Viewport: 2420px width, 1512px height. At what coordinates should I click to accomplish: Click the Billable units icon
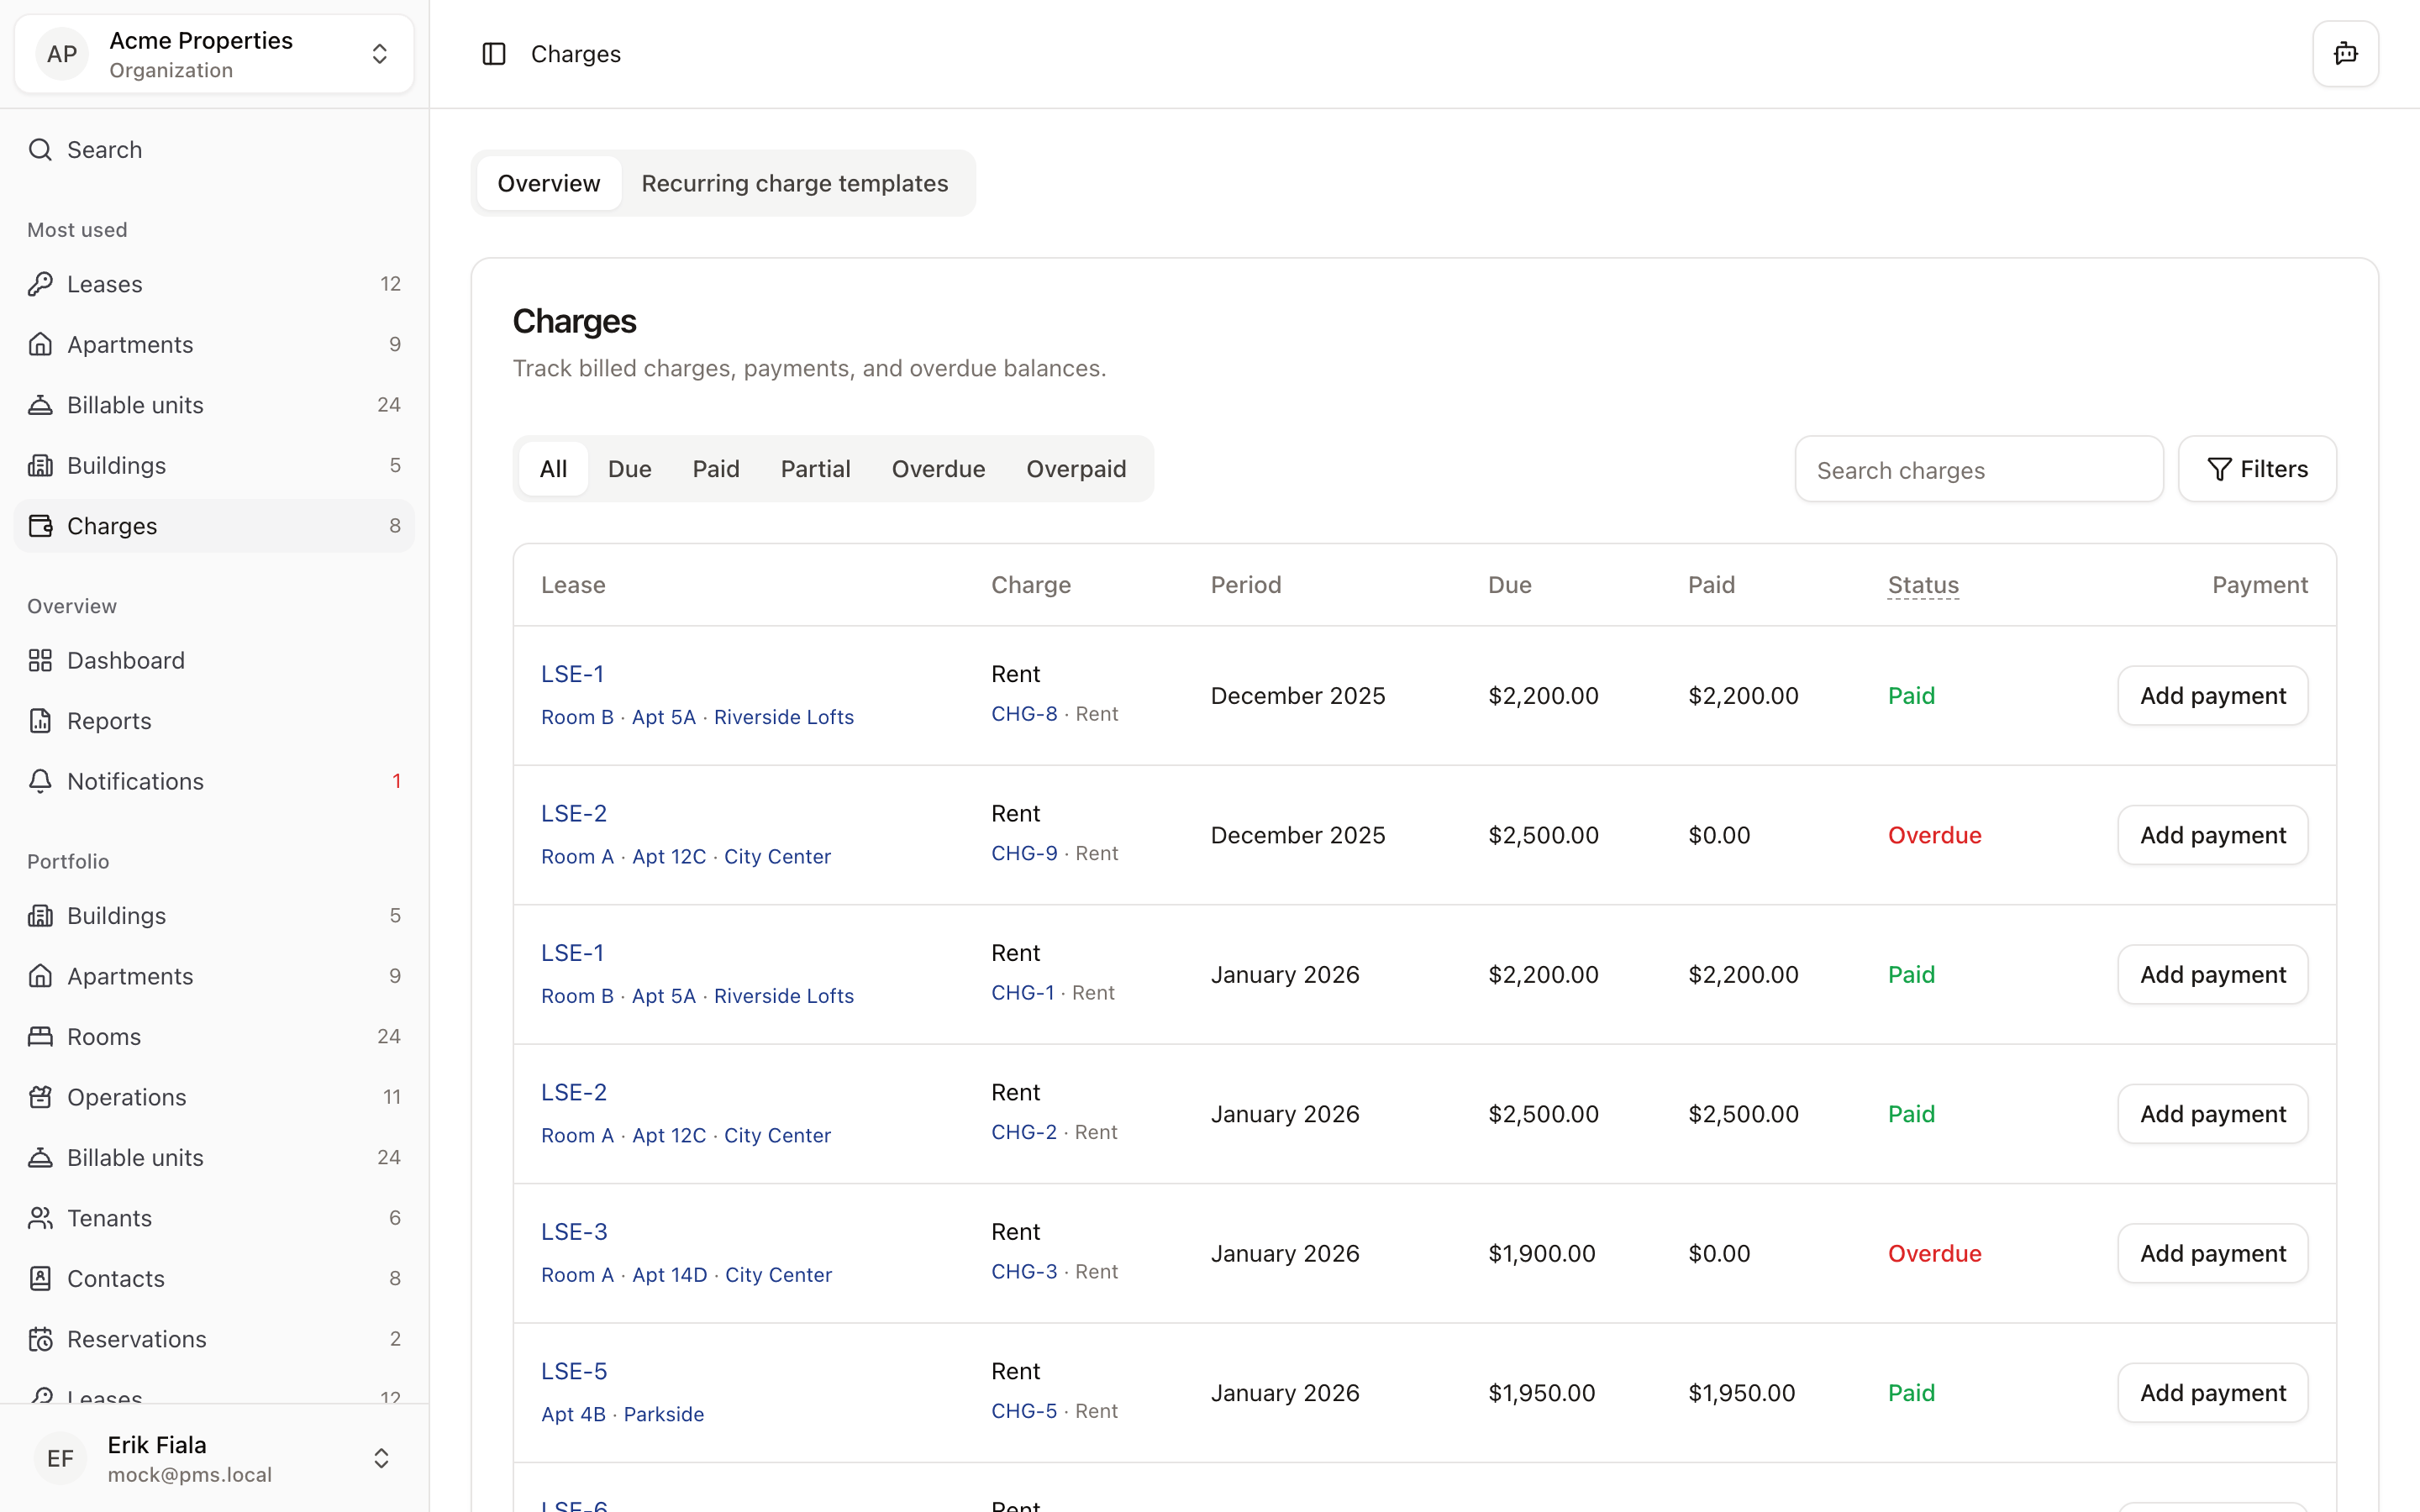[40, 404]
